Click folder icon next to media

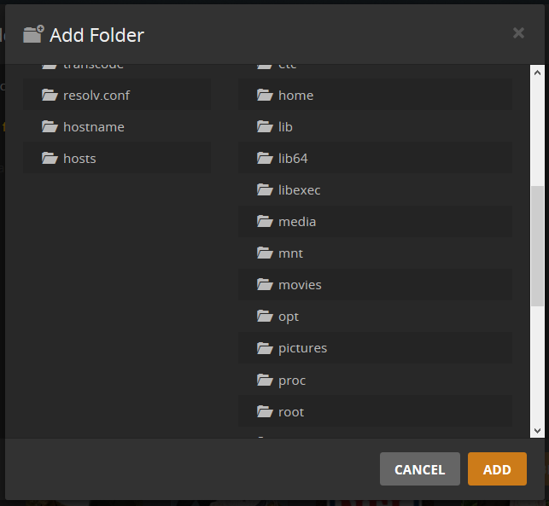click(265, 221)
